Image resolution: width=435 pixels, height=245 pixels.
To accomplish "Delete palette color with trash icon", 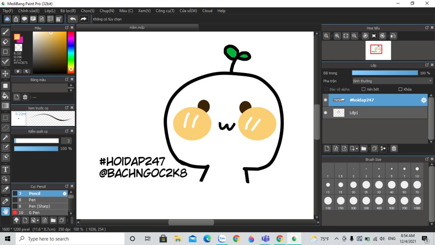I will coord(25,97).
